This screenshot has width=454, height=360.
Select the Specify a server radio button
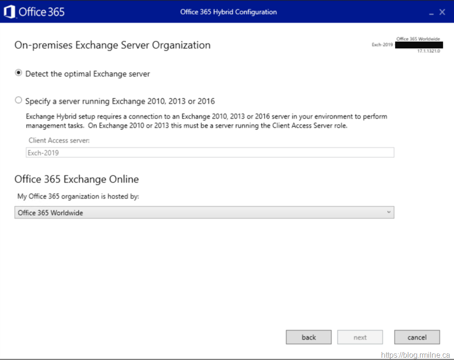tap(19, 100)
